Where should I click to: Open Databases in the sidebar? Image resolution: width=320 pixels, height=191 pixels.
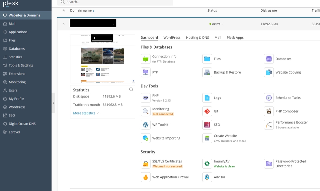click(26, 49)
